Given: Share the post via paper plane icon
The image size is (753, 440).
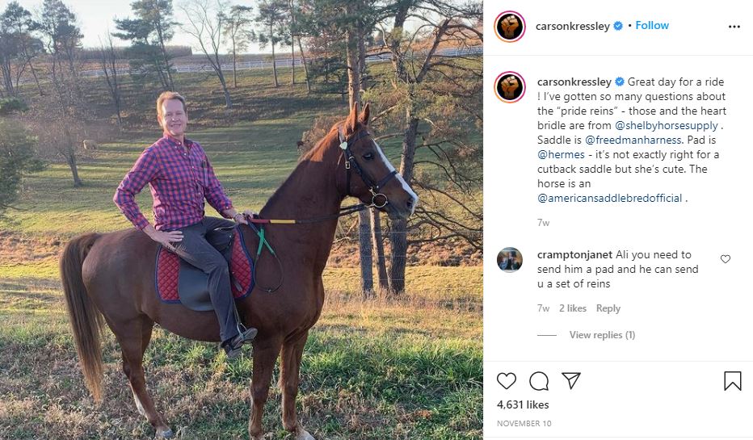Looking at the screenshot, I should pyautogui.click(x=571, y=380).
